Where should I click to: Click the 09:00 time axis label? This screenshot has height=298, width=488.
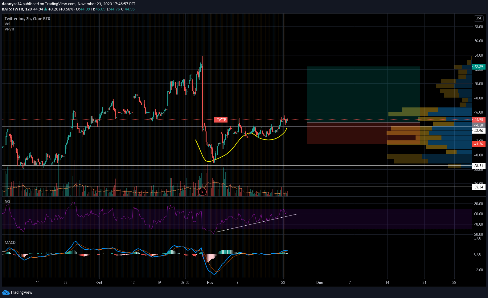click(185, 282)
